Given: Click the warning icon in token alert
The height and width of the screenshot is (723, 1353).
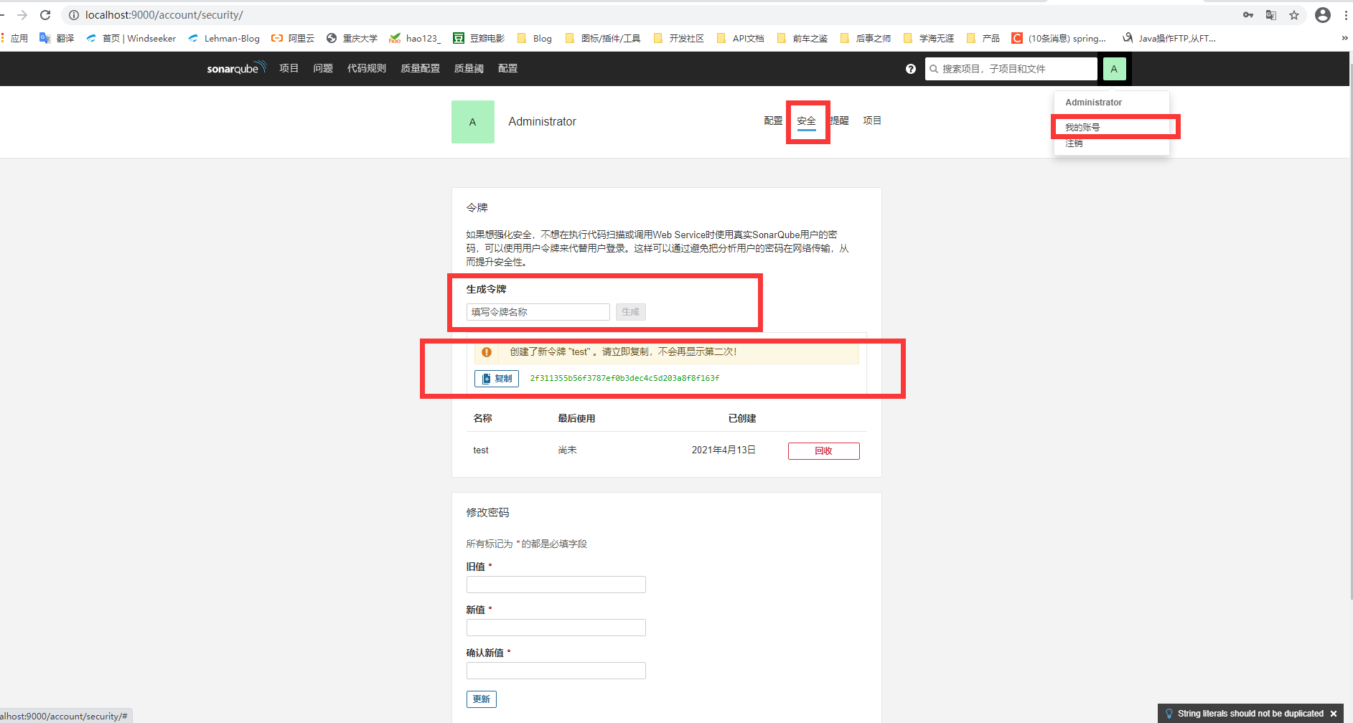Looking at the screenshot, I should tap(487, 352).
